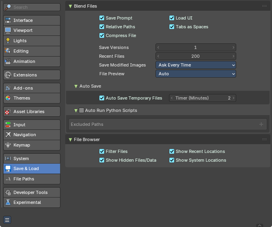Open the Animation preferences tab

(x=32, y=61)
